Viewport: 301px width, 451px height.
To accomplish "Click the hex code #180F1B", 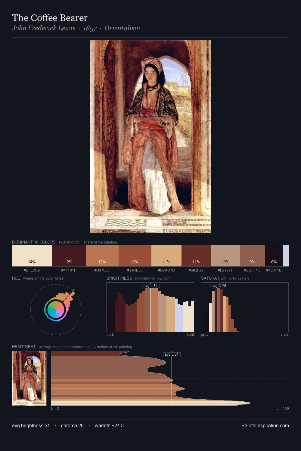I will point(274,270).
